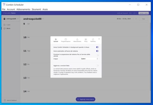Viewport: 153px width, 105px height.
Task: Open the Lingua System dropdown
Action: (89, 59)
